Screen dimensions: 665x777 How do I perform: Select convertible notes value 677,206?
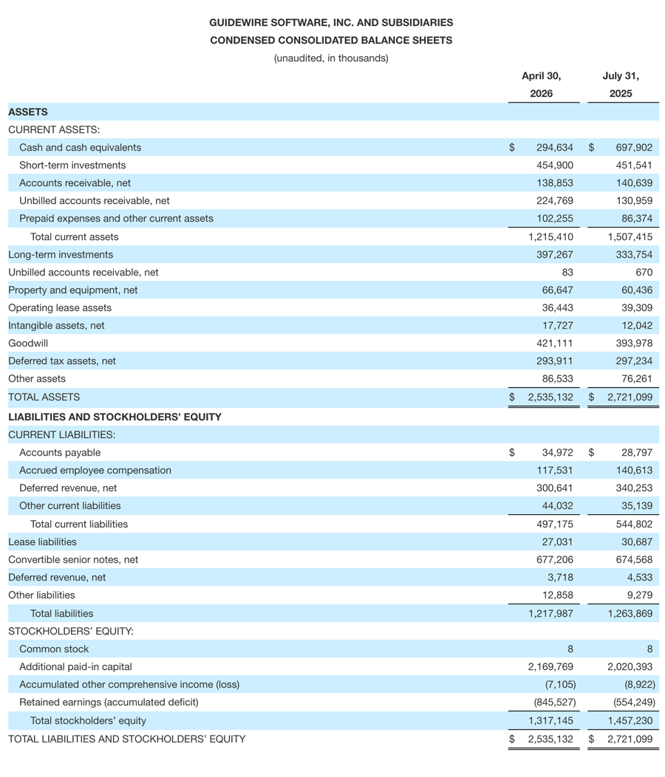554,560
